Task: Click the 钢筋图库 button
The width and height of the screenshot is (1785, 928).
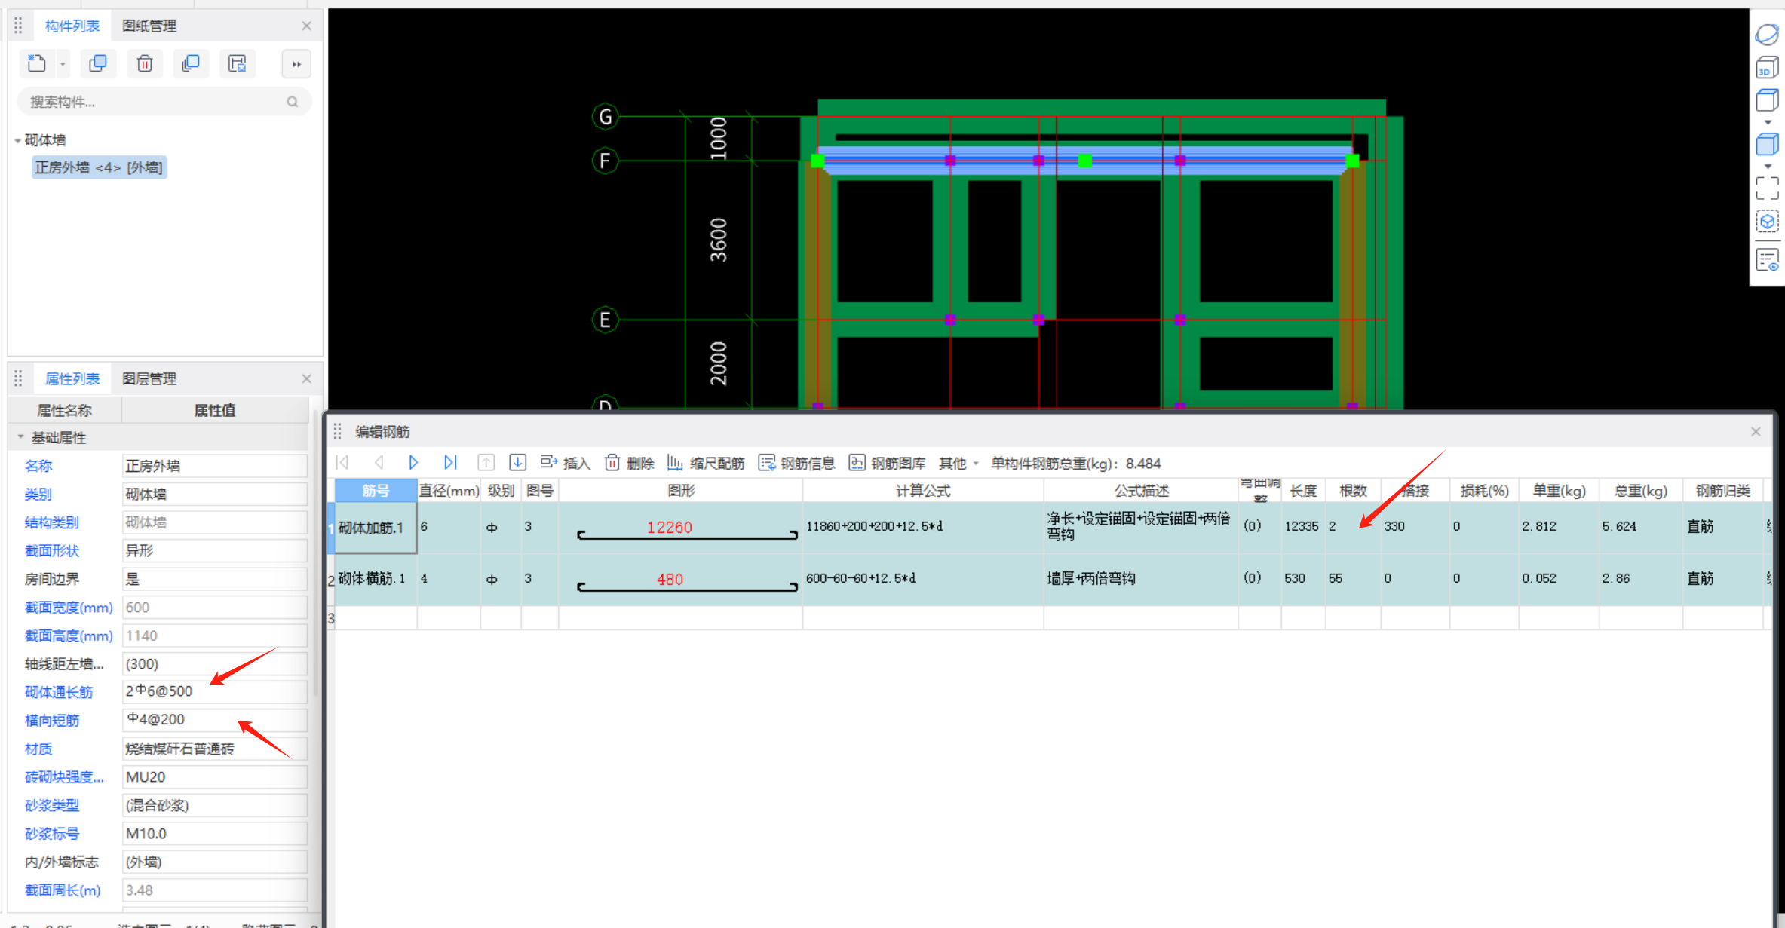Action: tap(887, 463)
